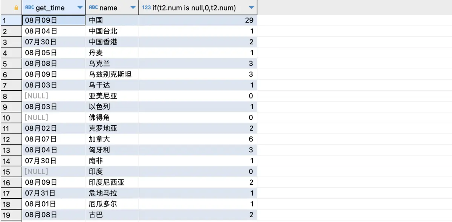Select row number 10 header
This screenshot has height=222, width=452.
pos(11,118)
